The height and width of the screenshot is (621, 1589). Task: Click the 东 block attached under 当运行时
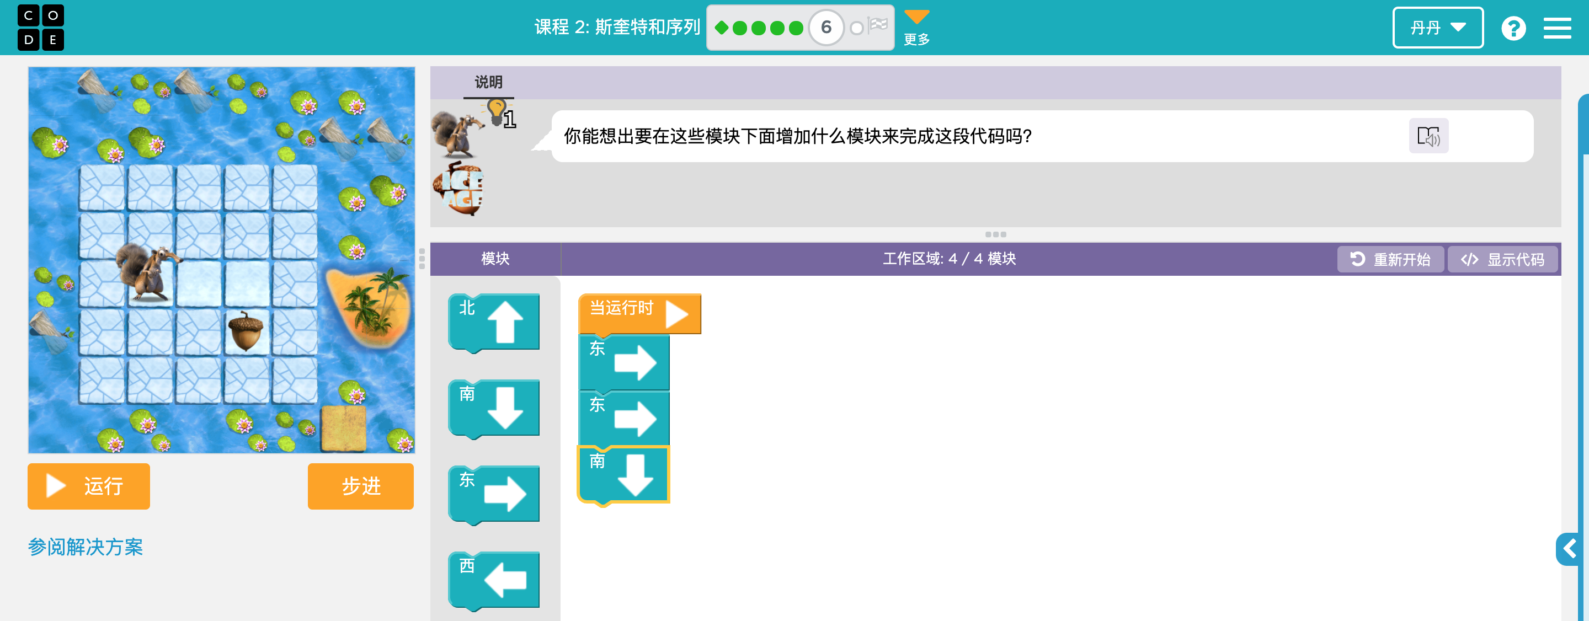pos(623,362)
